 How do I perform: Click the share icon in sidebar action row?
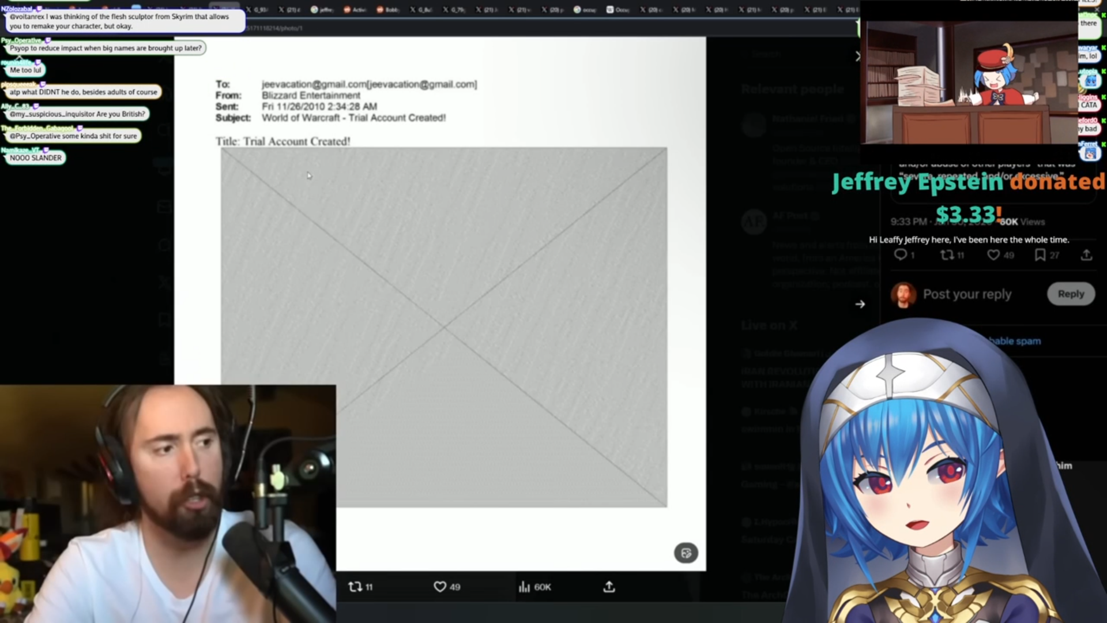1086,254
